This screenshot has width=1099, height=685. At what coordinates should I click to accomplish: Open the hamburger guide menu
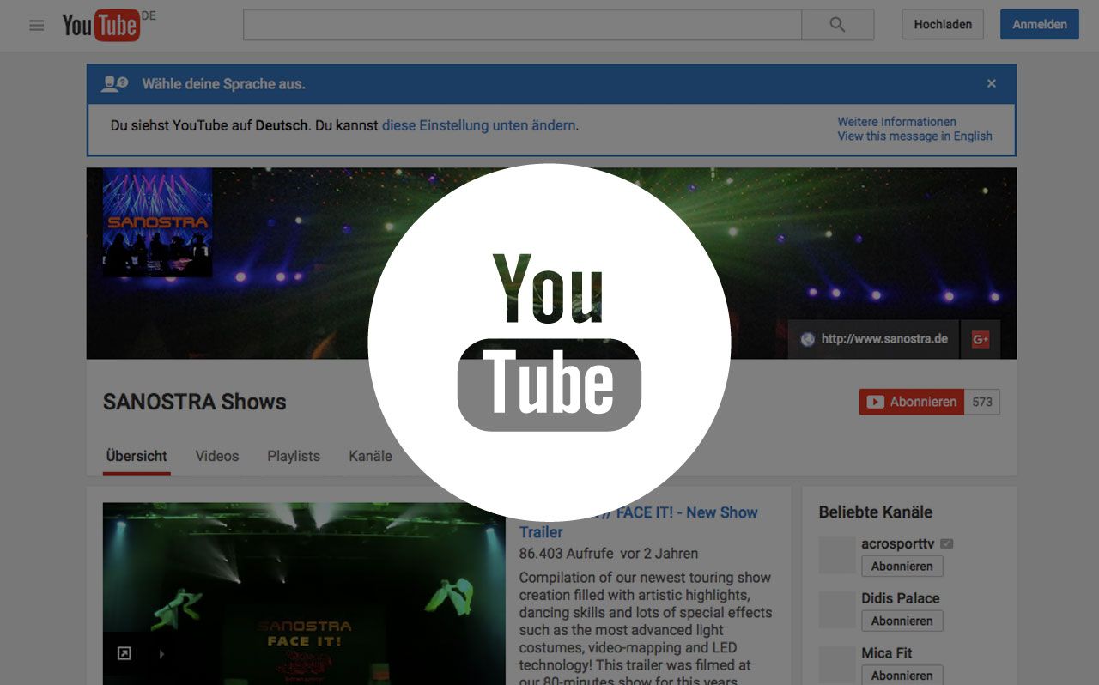pos(36,25)
